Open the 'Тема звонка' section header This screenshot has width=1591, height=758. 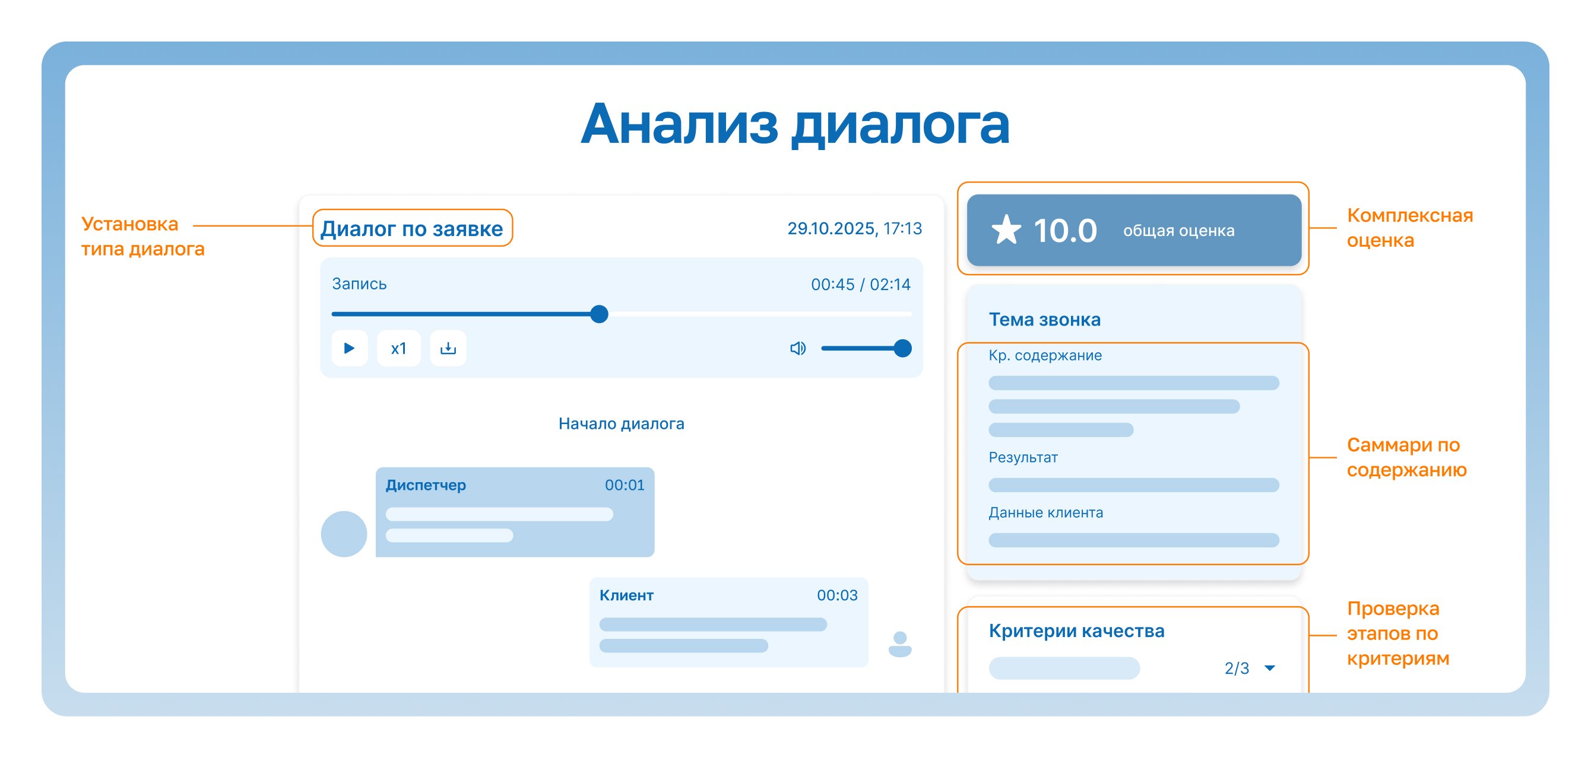(1044, 320)
